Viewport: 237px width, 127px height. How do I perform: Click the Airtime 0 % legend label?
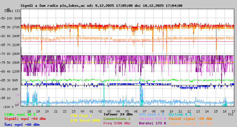click(x=180, y=115)
